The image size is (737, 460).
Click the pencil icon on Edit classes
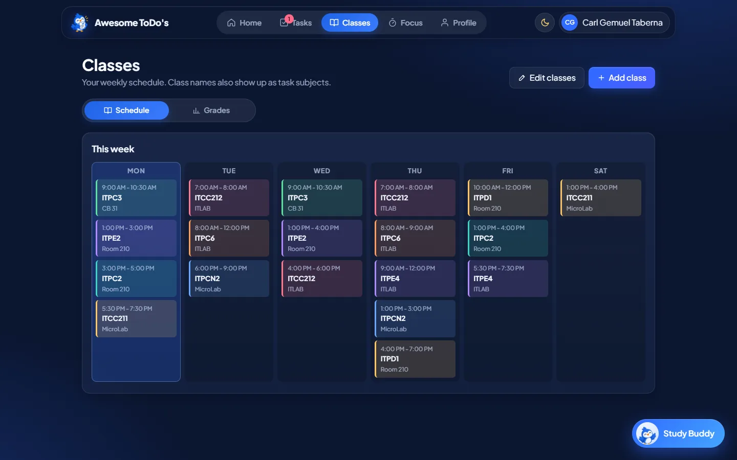click(x=522, y=78)
